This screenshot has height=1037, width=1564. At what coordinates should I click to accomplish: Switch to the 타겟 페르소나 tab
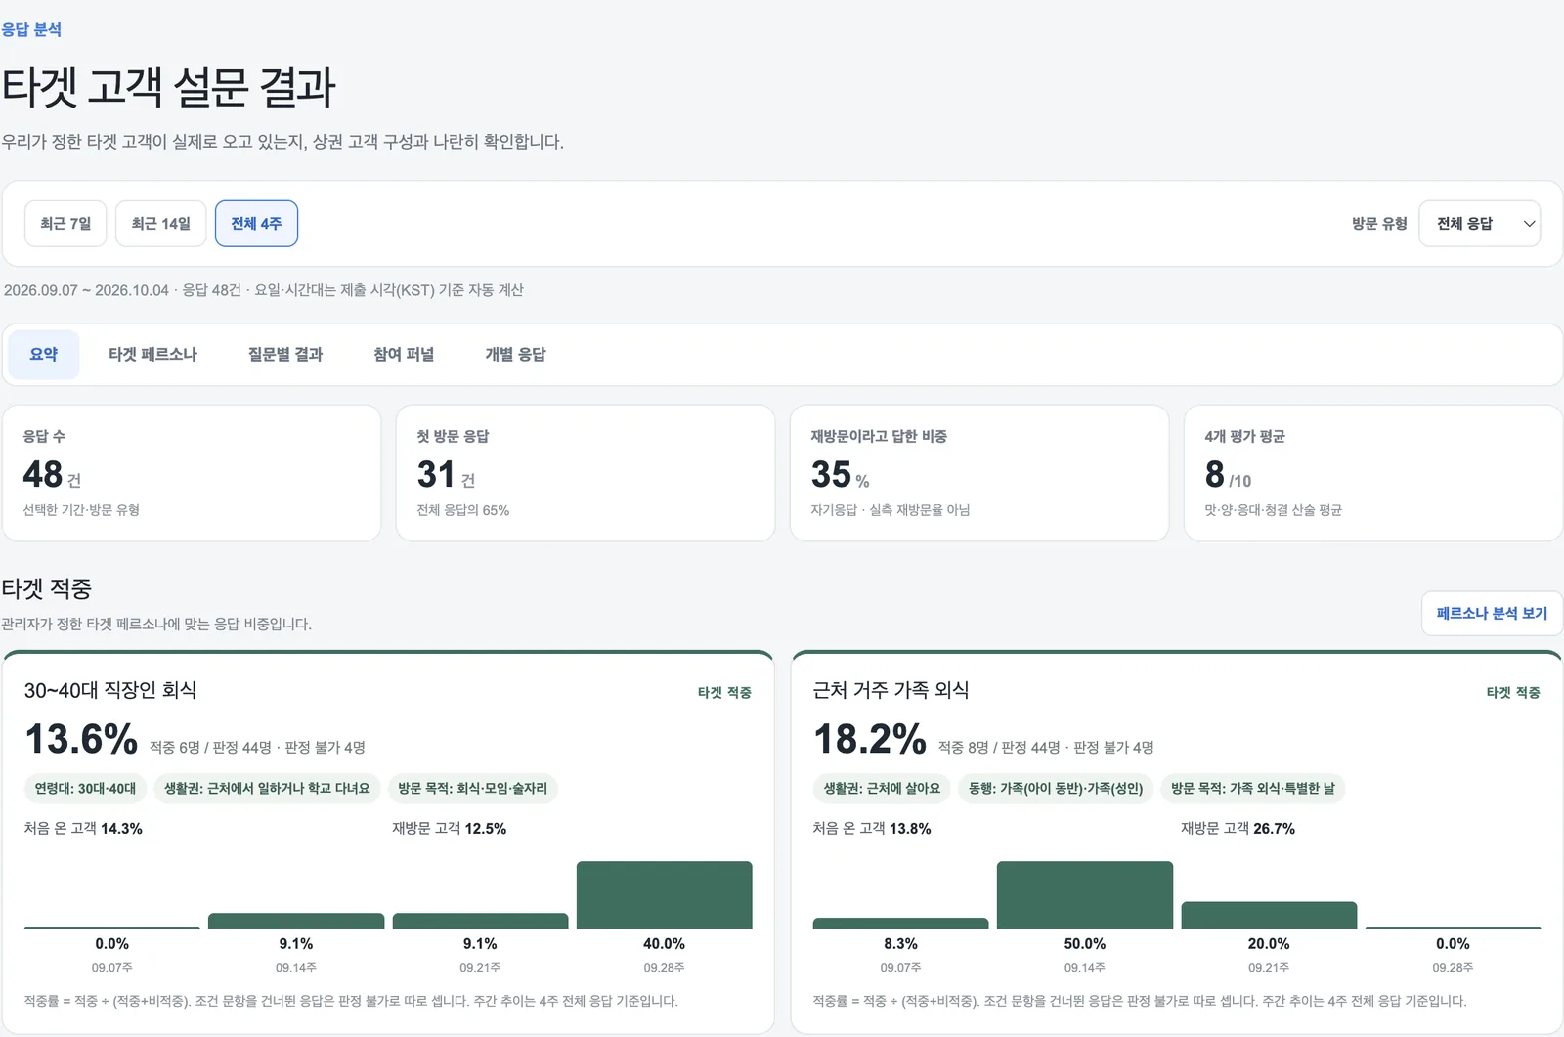point(152,354)
